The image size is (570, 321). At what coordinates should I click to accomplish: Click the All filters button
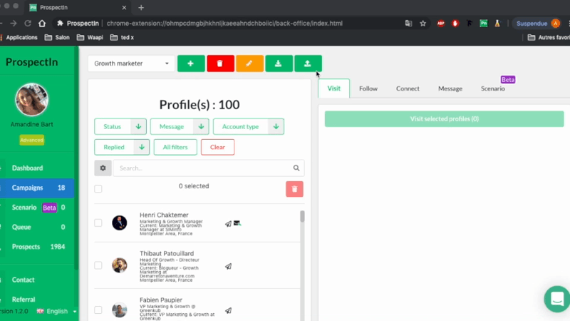pos(175,147)
